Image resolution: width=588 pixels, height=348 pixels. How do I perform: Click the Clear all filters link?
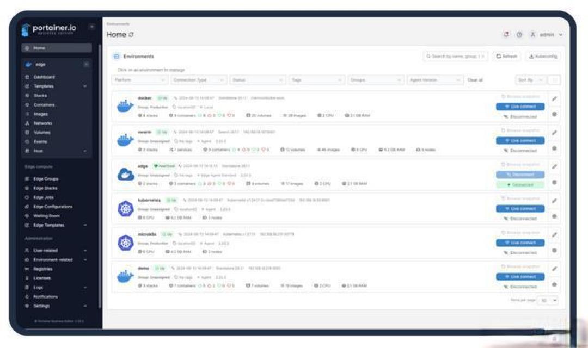point(474,79)
